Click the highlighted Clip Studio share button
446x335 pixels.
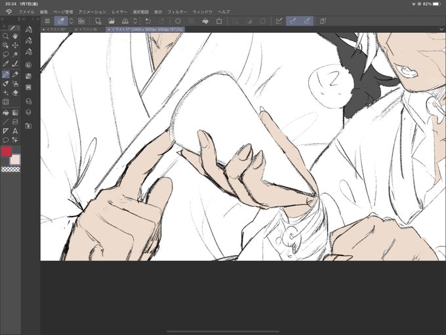[x=61, y=21]
